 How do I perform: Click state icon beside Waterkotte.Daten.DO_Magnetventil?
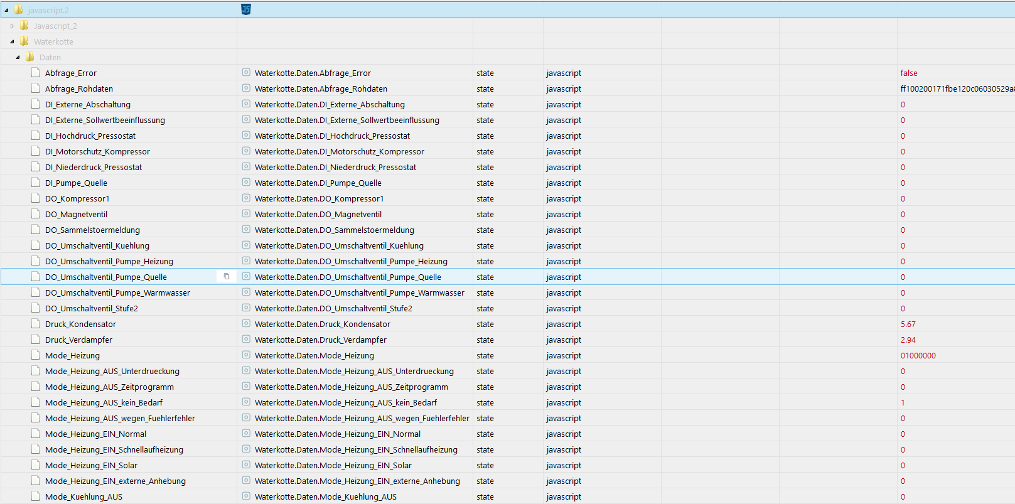click(x=246, y=213)
